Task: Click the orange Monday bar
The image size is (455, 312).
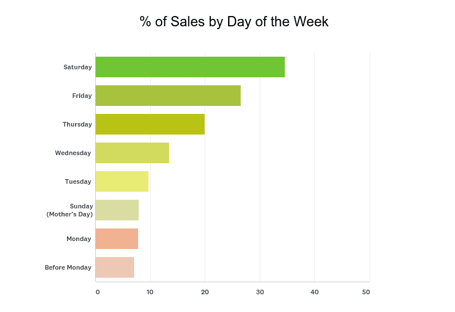Action: point(116,239)
